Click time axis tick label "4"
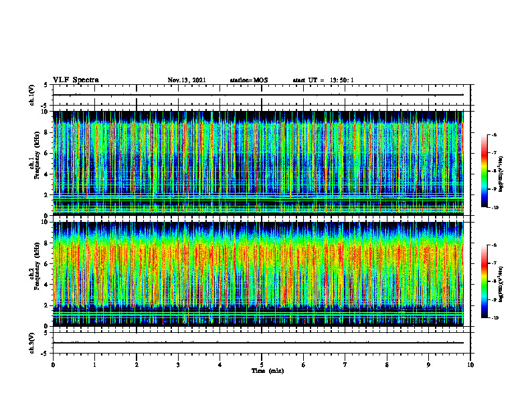 tap(220, 365)
